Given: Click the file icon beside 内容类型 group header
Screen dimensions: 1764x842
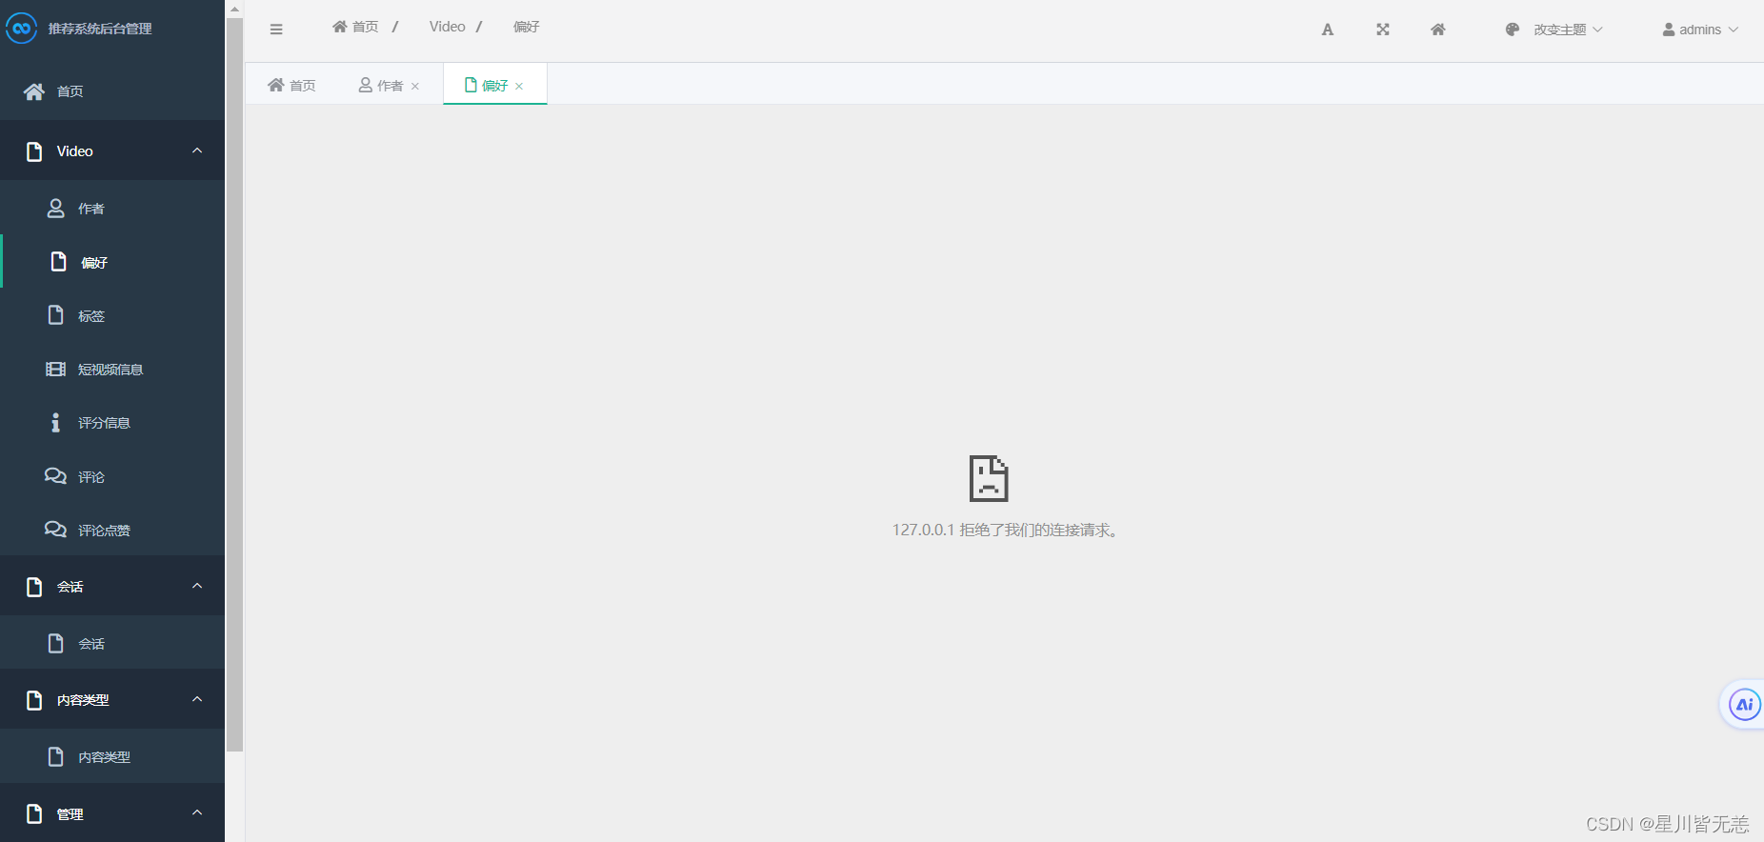Looking at the screenshot, I should tap(34, 700).
